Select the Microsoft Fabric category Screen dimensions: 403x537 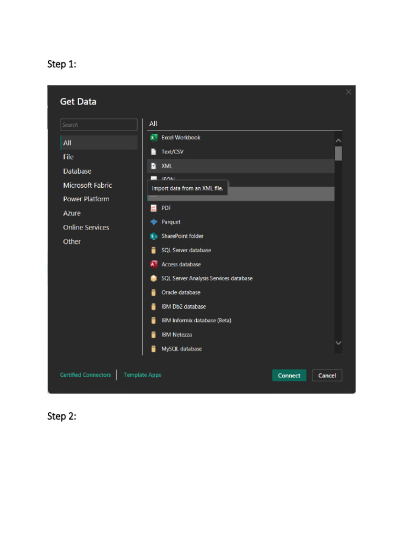[99, 185]
